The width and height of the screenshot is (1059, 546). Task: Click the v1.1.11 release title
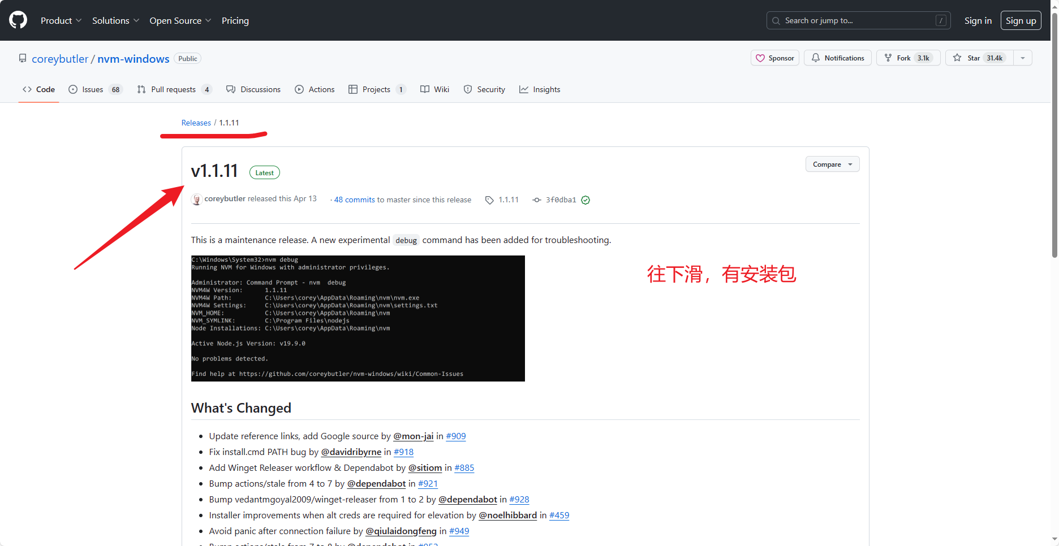click(214, 171)
